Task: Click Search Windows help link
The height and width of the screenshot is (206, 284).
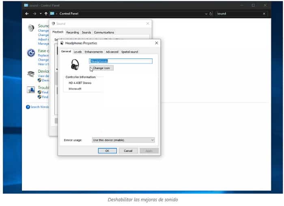Action: (40, 107)
